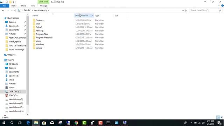Open Videos under This PC
This screenshot has height=126, width=224.
click(12, 87)
